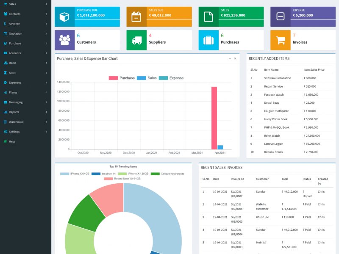Click the Messaging envelope icon in sidebar

coord(6,102)
